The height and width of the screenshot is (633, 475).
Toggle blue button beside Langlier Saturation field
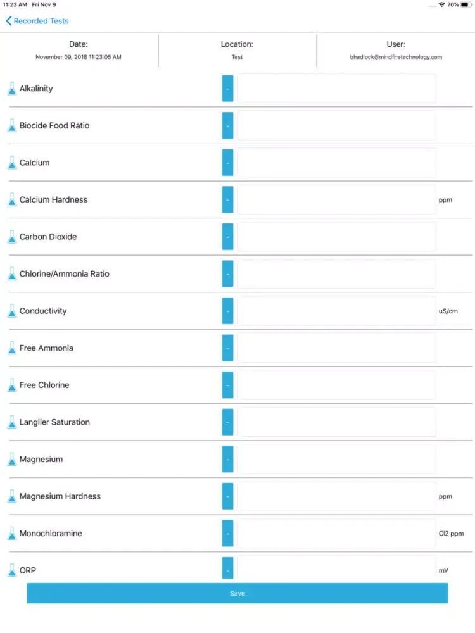coord(228,422)
